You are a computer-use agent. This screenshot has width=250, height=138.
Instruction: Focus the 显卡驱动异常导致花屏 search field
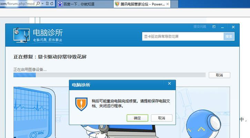(x=183, y=37)
